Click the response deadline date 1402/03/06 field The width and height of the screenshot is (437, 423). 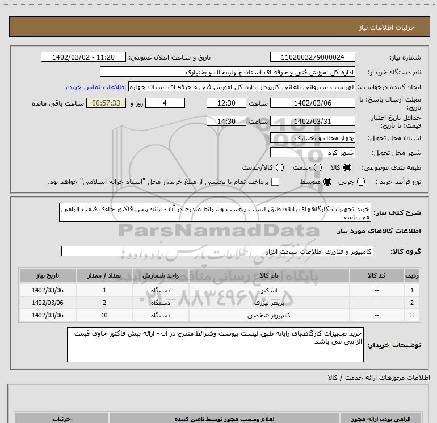[312, 103]
